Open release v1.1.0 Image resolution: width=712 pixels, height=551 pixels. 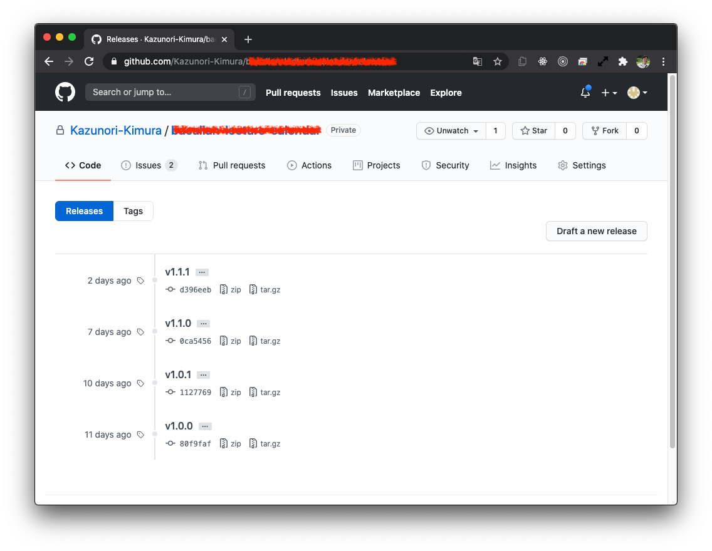pos(178,323)
